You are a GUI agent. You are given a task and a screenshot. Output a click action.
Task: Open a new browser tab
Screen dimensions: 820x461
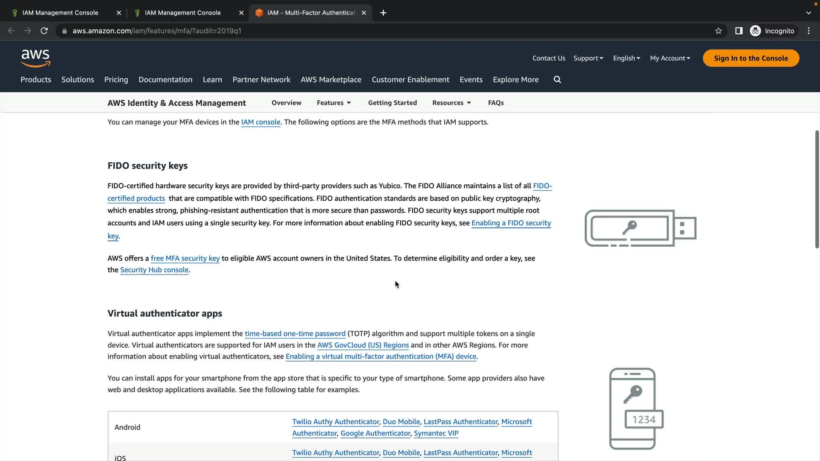pos(383,13)
